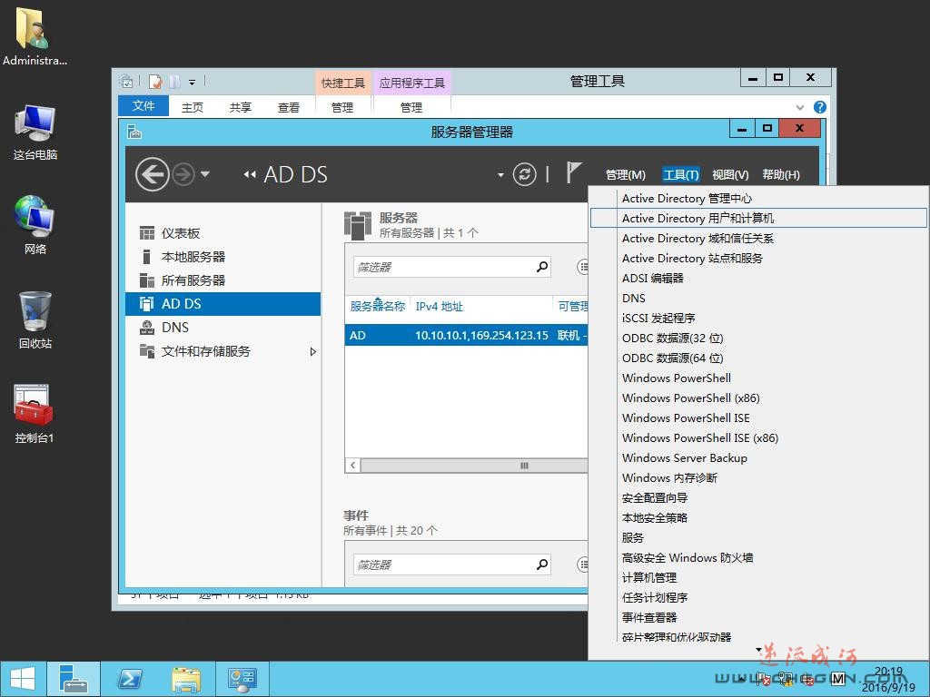The image size is (930, 697).
Task: Choose ODBC 数据源(32 位)
Action: click(x=758, y=338)
